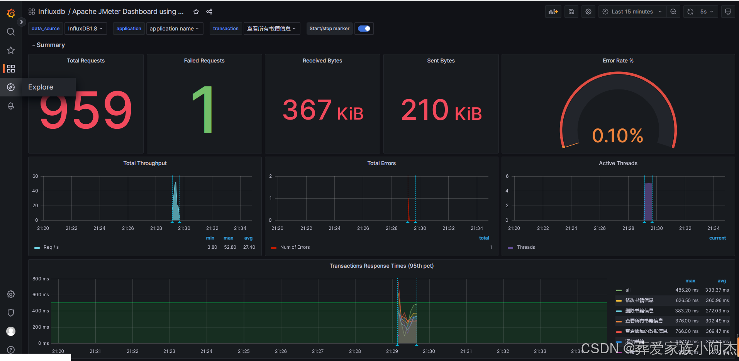Open the Grafana home logo
739x361 pixels.
pyautogui.click(x=11, y=13)
